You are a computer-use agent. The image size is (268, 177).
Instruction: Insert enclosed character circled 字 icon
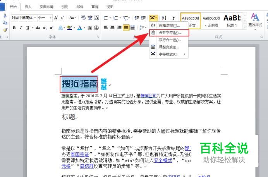point(96,28)
